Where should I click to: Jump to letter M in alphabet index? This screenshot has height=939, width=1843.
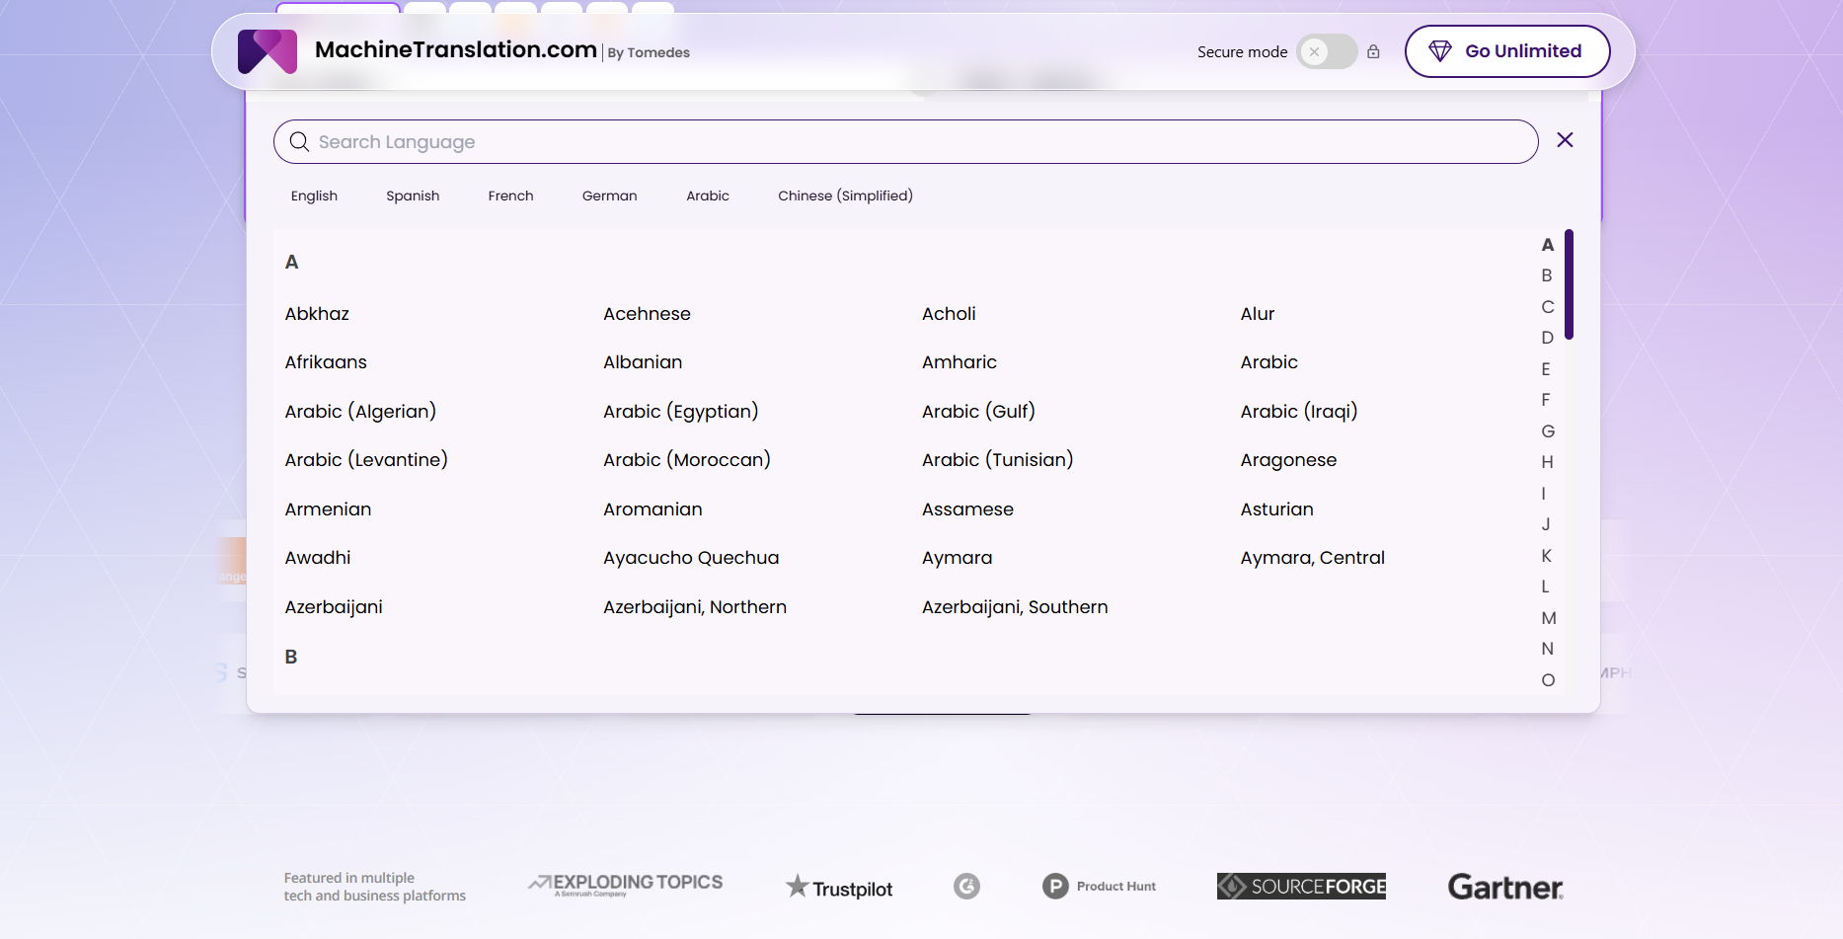click(1549, 618)
